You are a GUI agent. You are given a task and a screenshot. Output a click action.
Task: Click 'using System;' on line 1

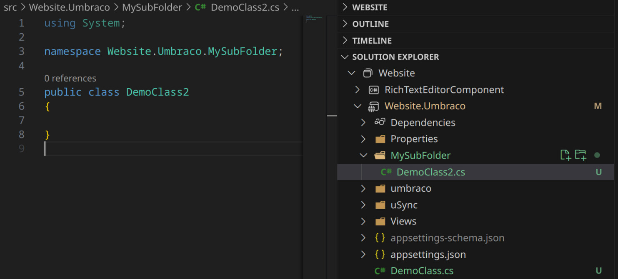85,23
